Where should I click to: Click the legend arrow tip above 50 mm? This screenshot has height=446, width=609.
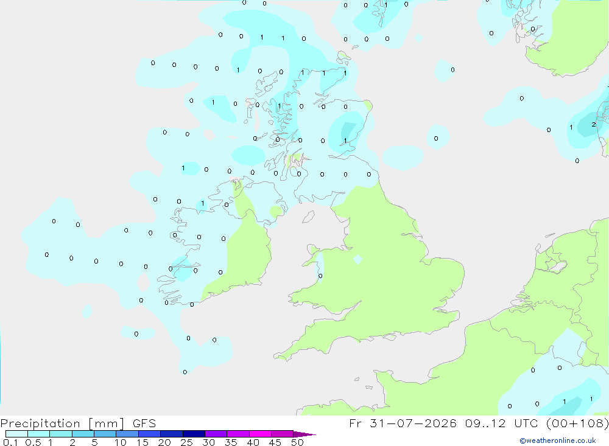click(304, 434)
